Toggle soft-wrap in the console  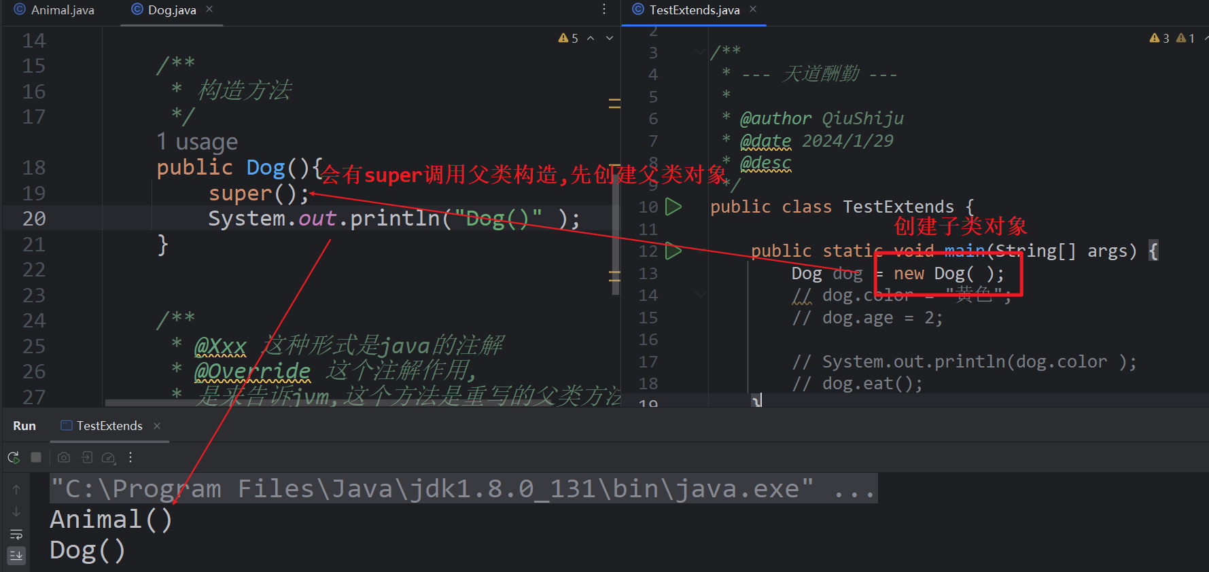coord(16,534)
